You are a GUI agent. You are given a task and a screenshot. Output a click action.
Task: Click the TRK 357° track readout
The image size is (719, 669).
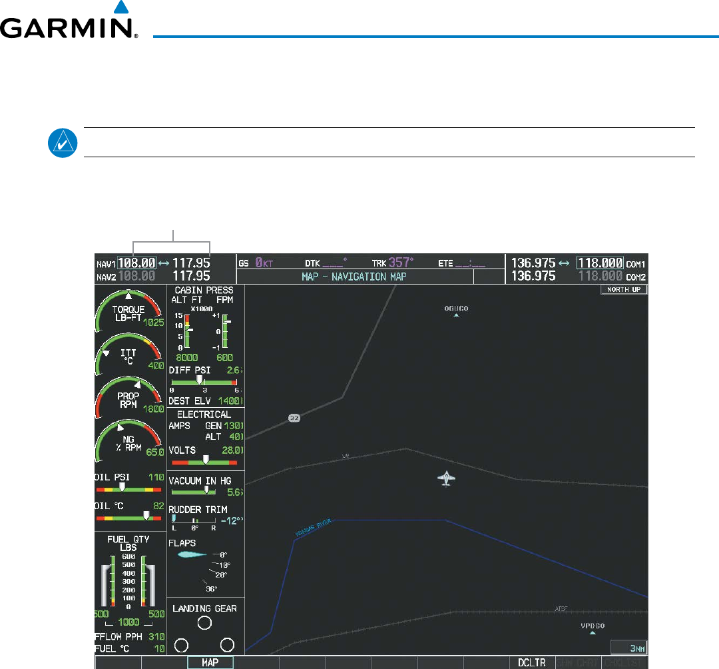393,263
